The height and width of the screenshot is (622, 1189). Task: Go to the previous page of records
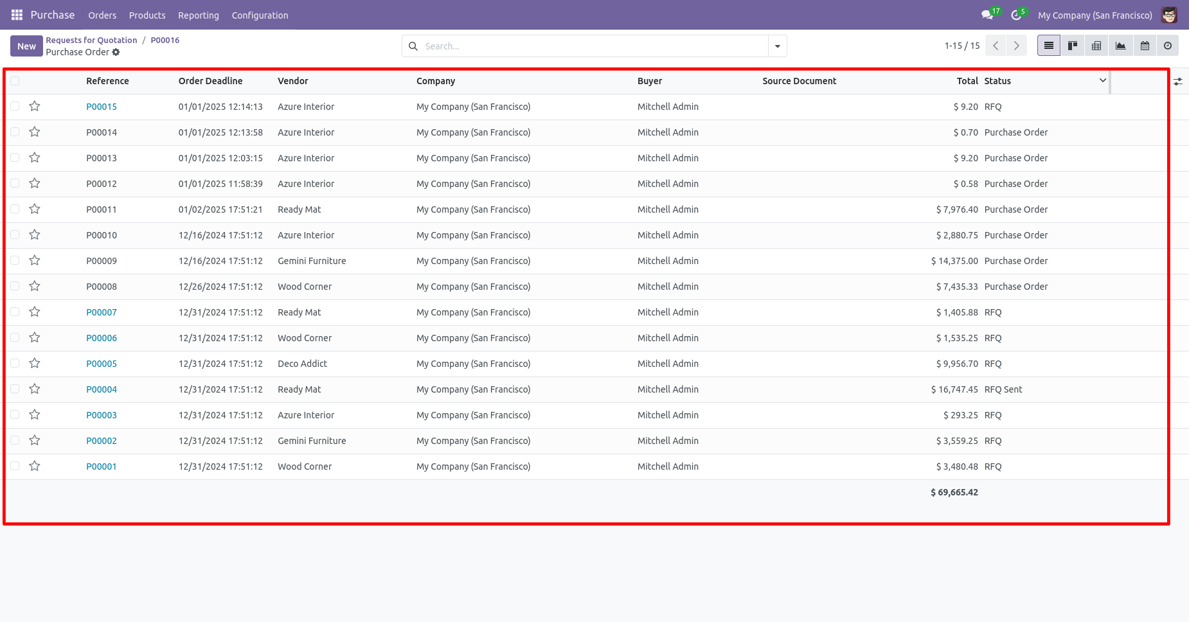[x=996, y=46]
